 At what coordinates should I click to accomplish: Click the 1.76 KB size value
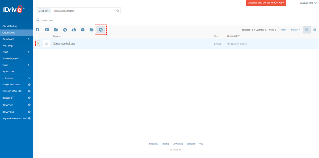217,44
